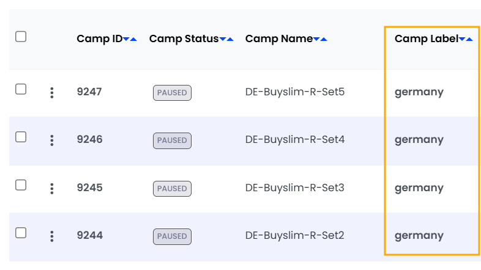Viewport: 481px width, 270px height.
Task: Open the DE-Buyslim-R-Set3 campaign name
Action: 295,188
